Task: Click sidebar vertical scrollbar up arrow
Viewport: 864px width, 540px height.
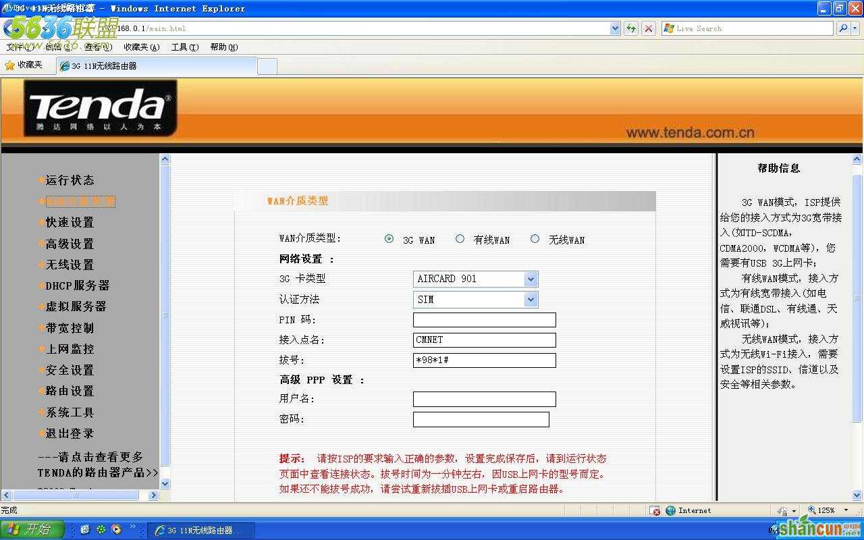Action: [165, 159]
